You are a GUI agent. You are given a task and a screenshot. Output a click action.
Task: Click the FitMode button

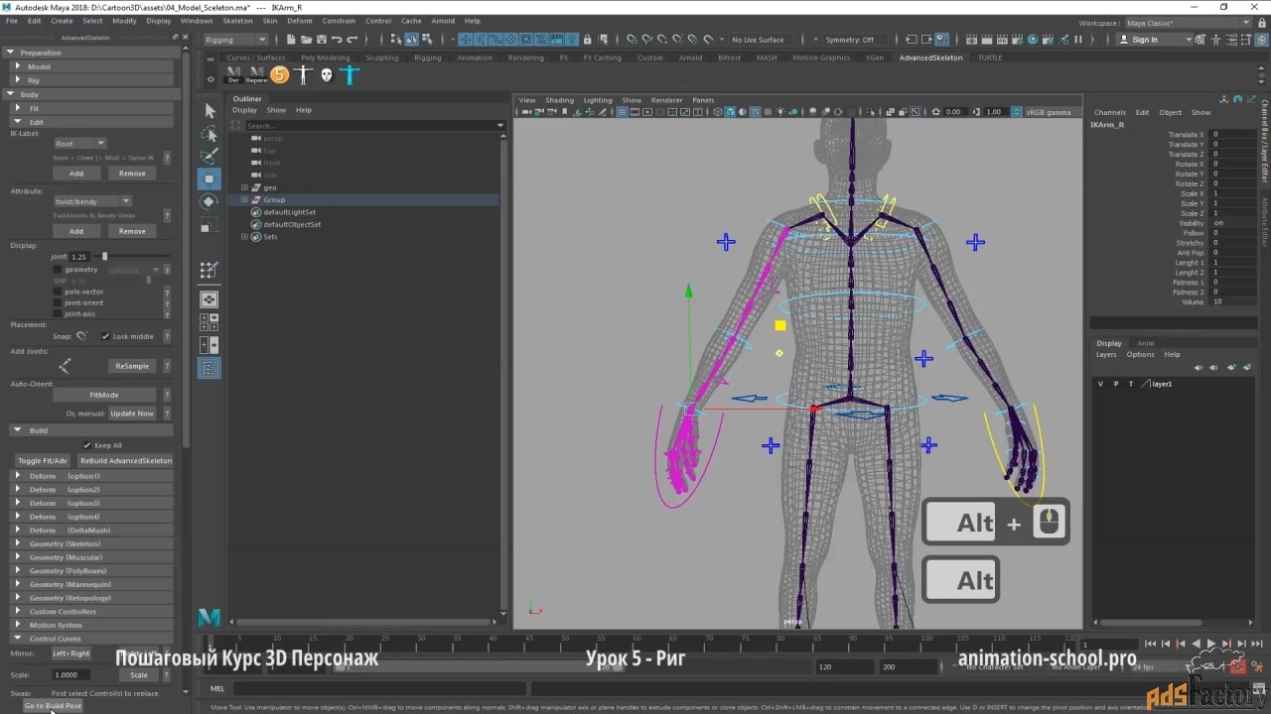(x=104, y=395)
